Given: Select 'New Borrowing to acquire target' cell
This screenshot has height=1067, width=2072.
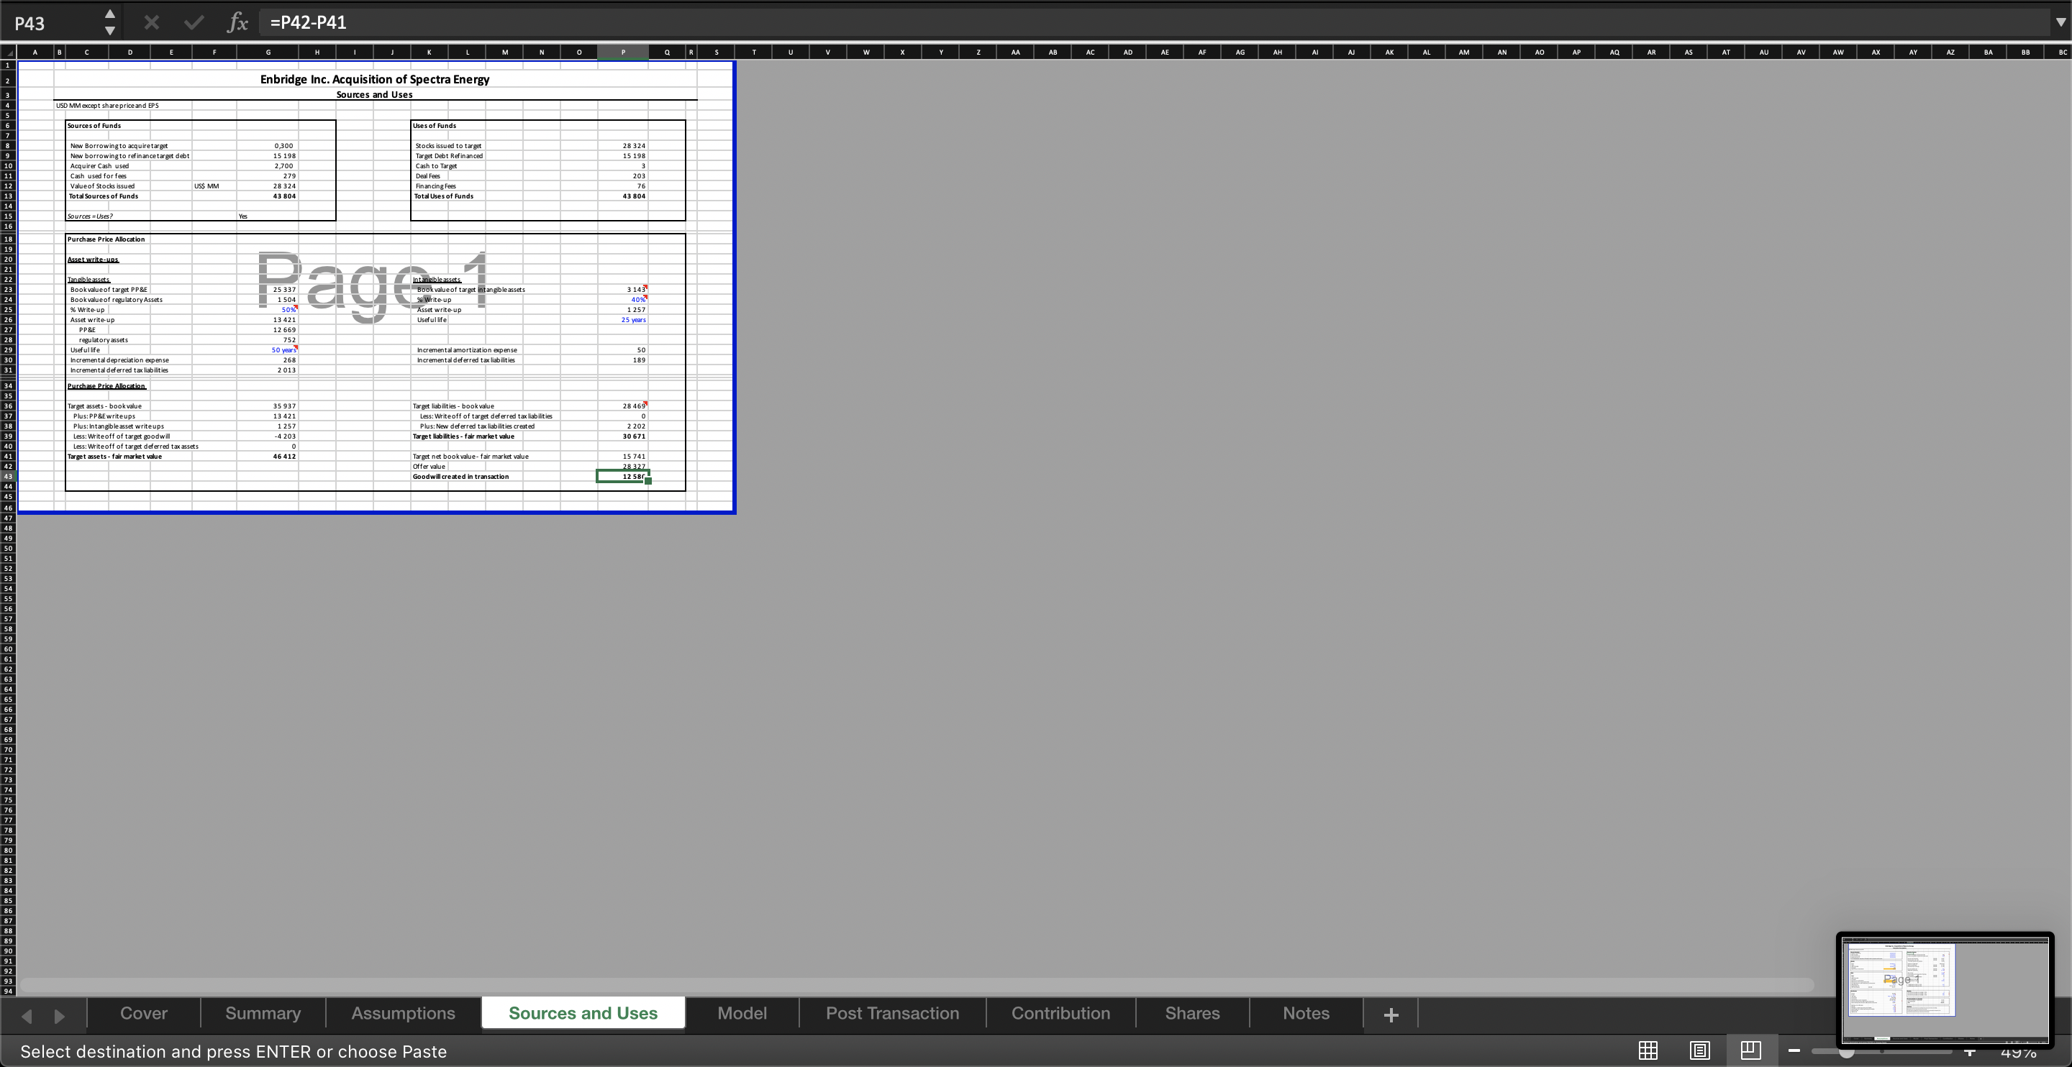Looking at the screenshot, I should pos(119,145).
